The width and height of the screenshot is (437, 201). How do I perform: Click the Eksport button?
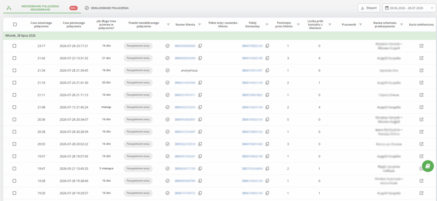pos(369,8)
